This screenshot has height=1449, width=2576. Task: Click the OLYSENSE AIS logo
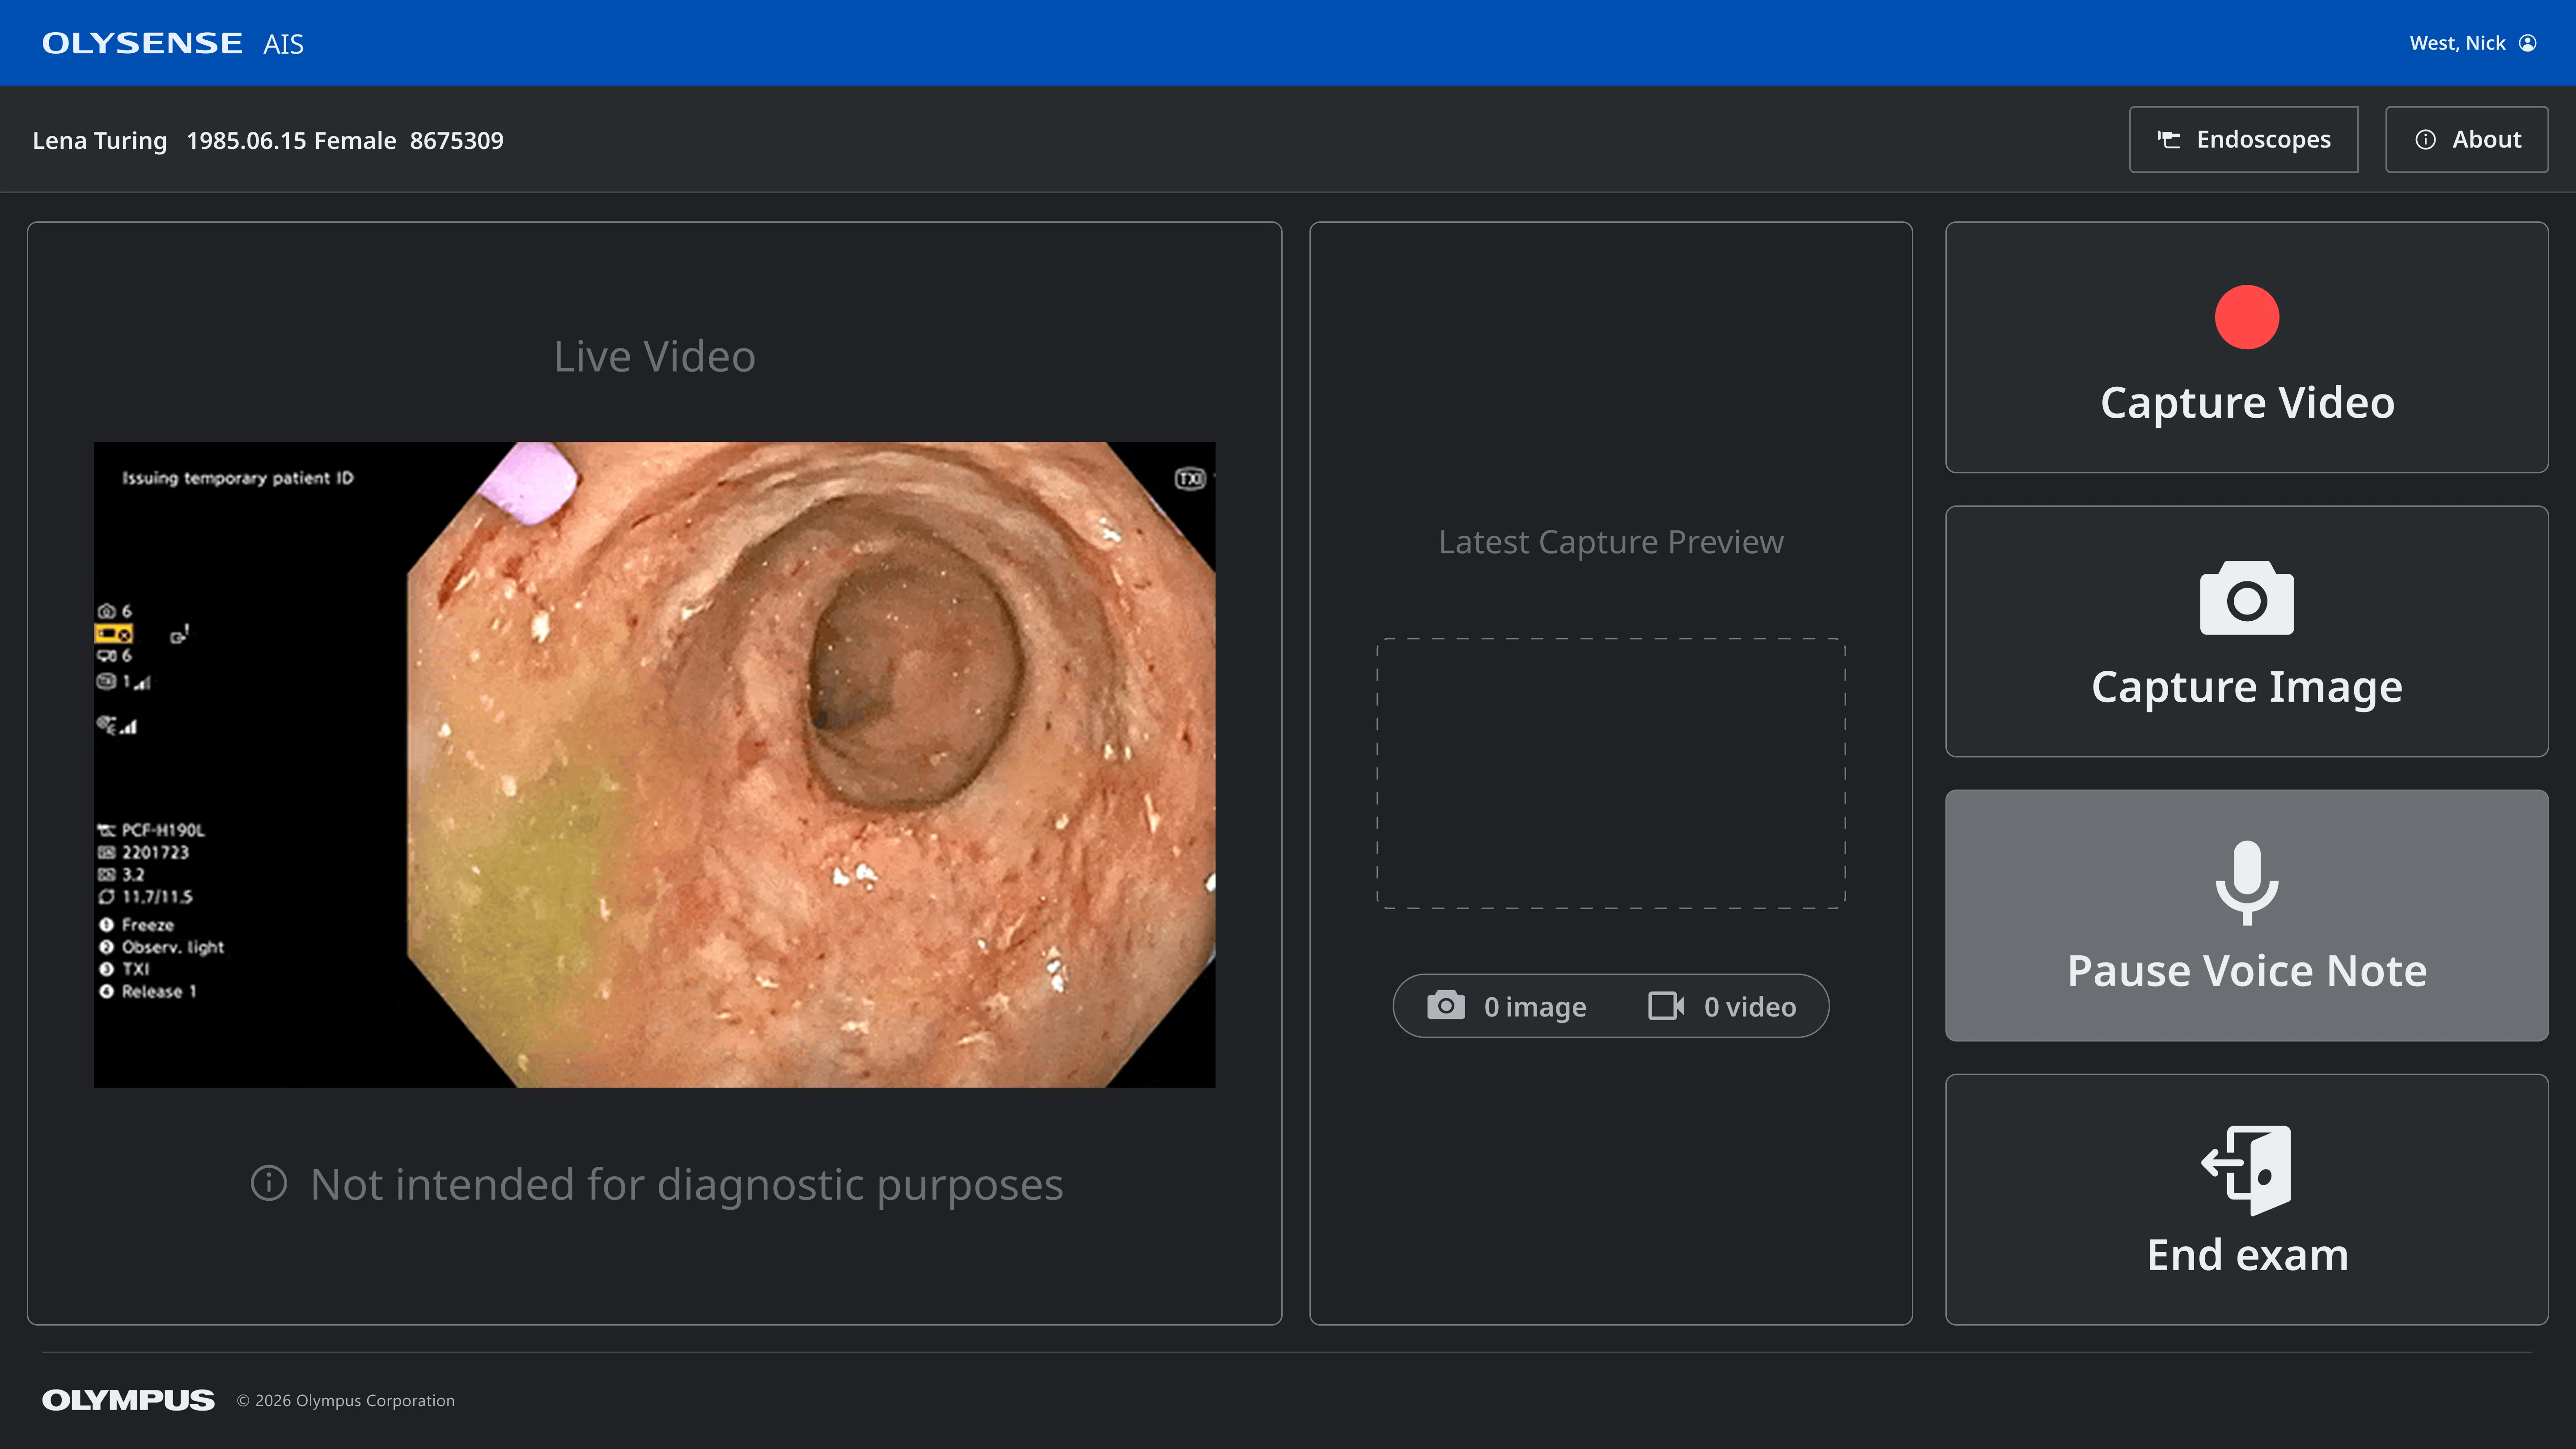(172, 43)
